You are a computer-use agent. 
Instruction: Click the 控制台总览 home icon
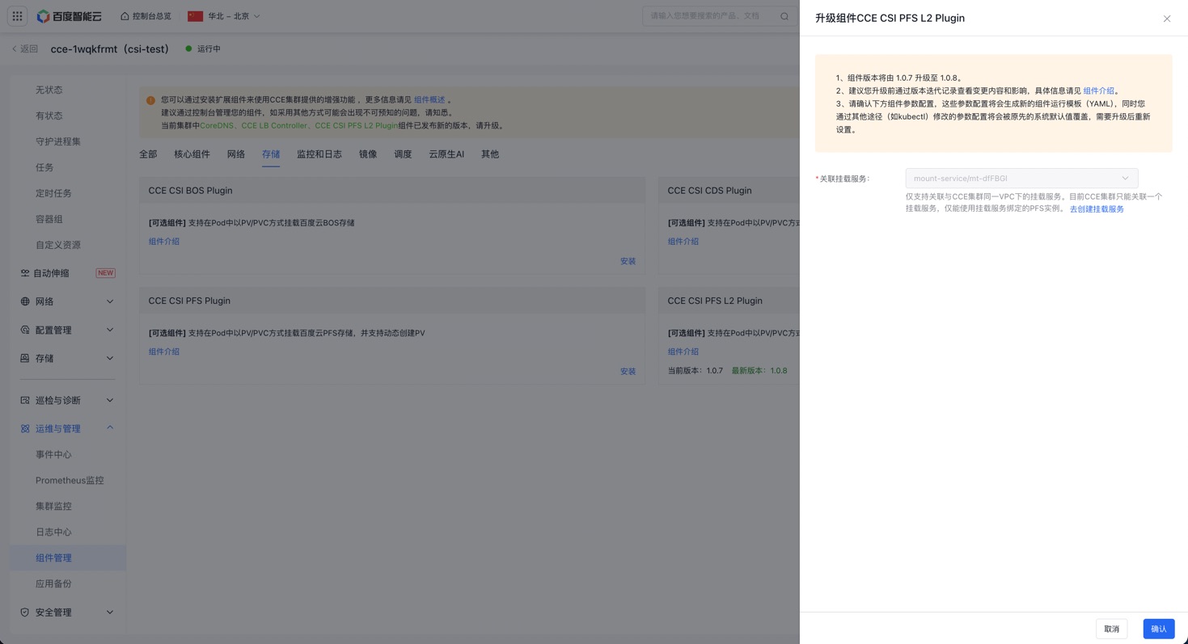click(x=125, y=16)
